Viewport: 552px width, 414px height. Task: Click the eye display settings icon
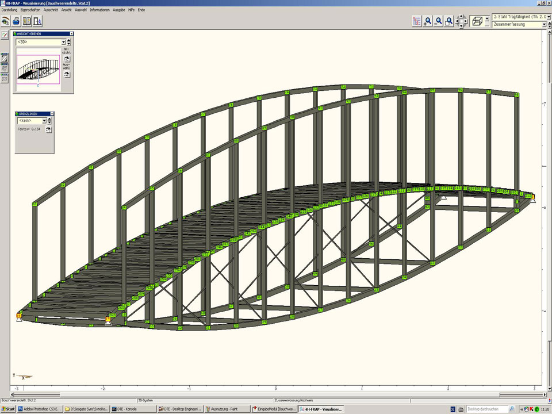pos(6,21)
